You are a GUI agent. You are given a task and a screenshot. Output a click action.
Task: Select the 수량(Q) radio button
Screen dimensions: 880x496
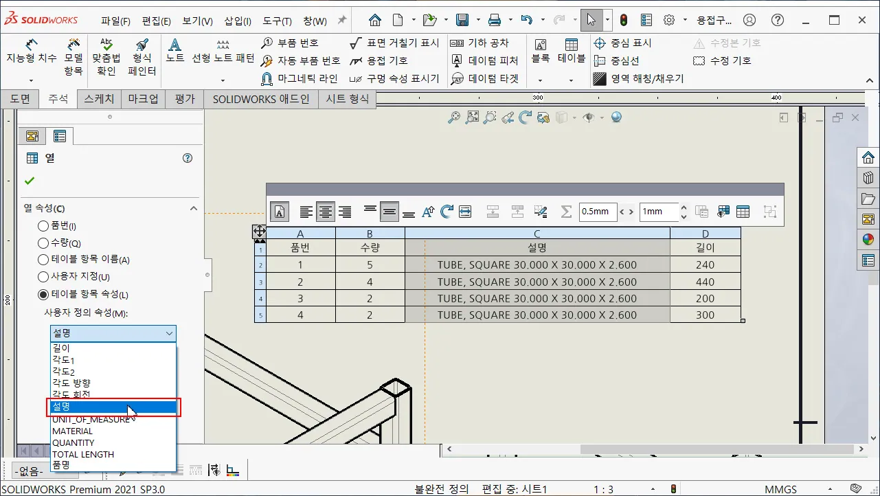click(43, 243)
